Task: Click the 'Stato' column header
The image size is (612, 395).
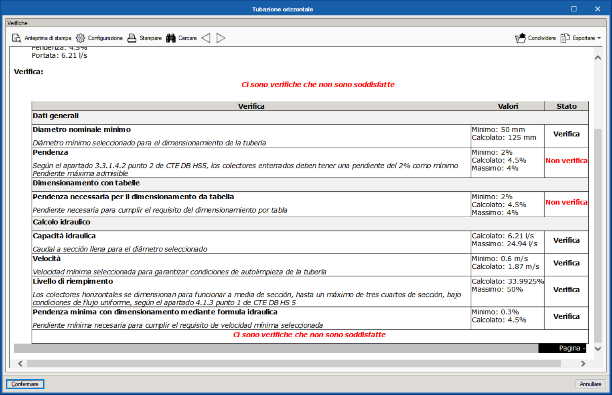Action: pos(567,106)
